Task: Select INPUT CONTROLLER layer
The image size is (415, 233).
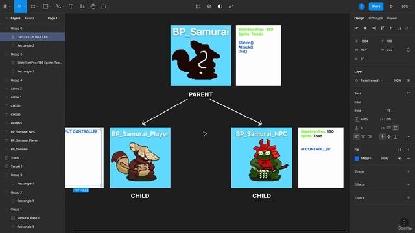Action: pyautogui.click(x=32, y=37)
